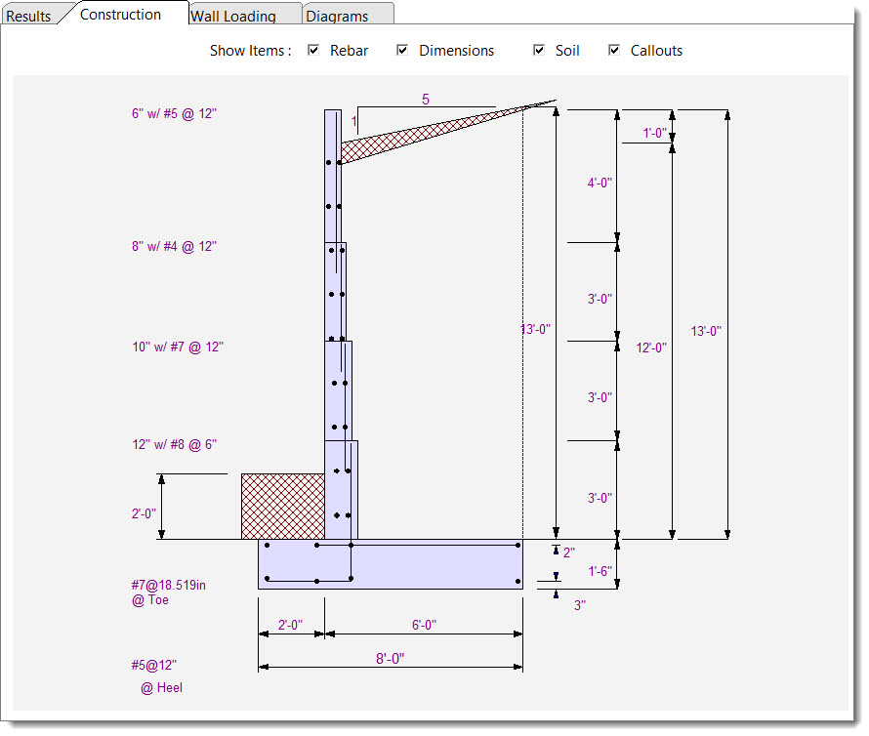Switch to the Results tab
Viewport: 869px width, 736px height.
point(29,16)
